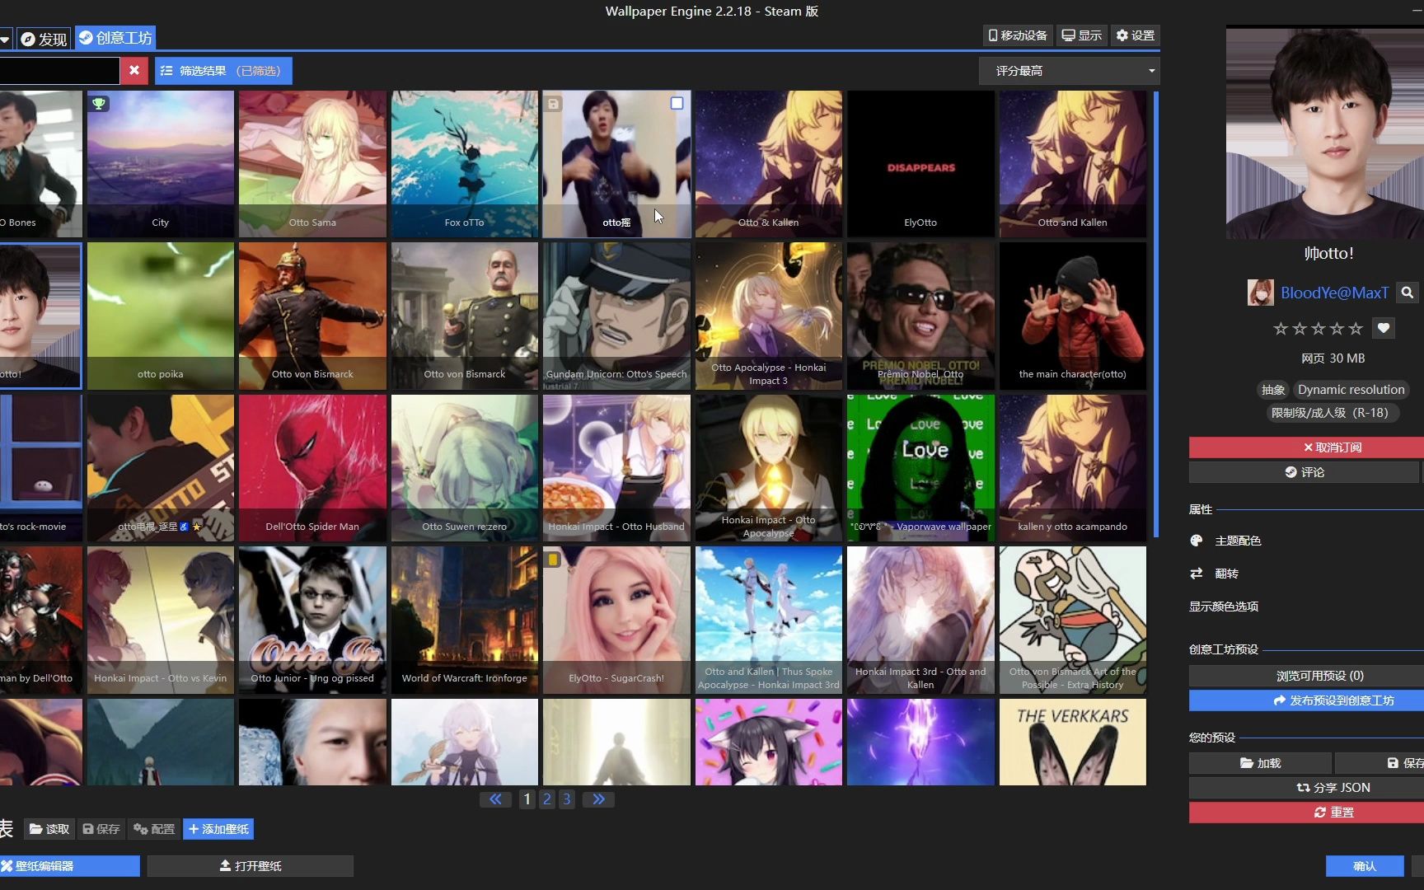Click the 打开壁纸 open wallpaper button
The width and height of the screenshot is (1424, 890).
tap(251, 866)
